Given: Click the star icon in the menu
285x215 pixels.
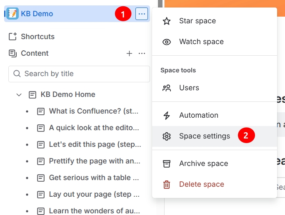Looking at the screenshot, I should click(167, 21).
